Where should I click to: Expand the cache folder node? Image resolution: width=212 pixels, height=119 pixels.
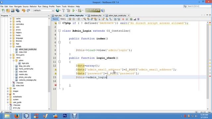tap(11, 19)
